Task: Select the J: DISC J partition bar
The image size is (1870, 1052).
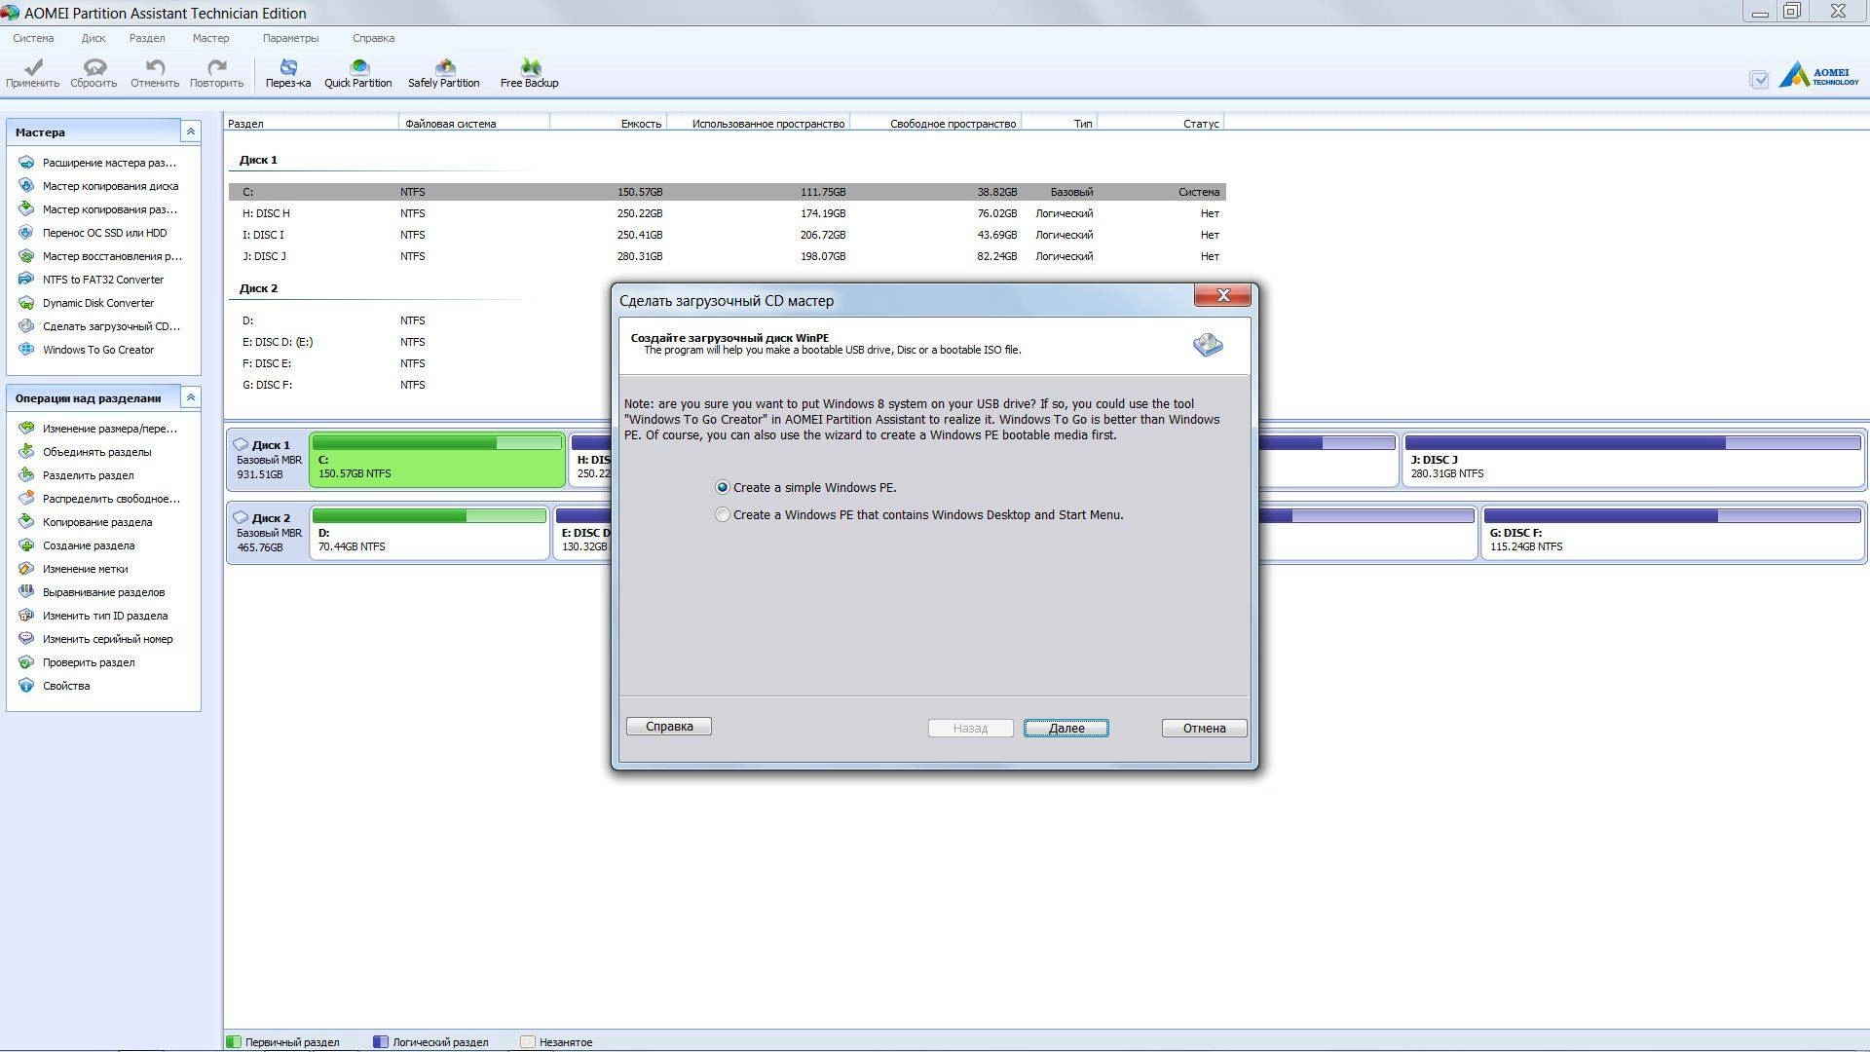Action: pos(1632,460)
